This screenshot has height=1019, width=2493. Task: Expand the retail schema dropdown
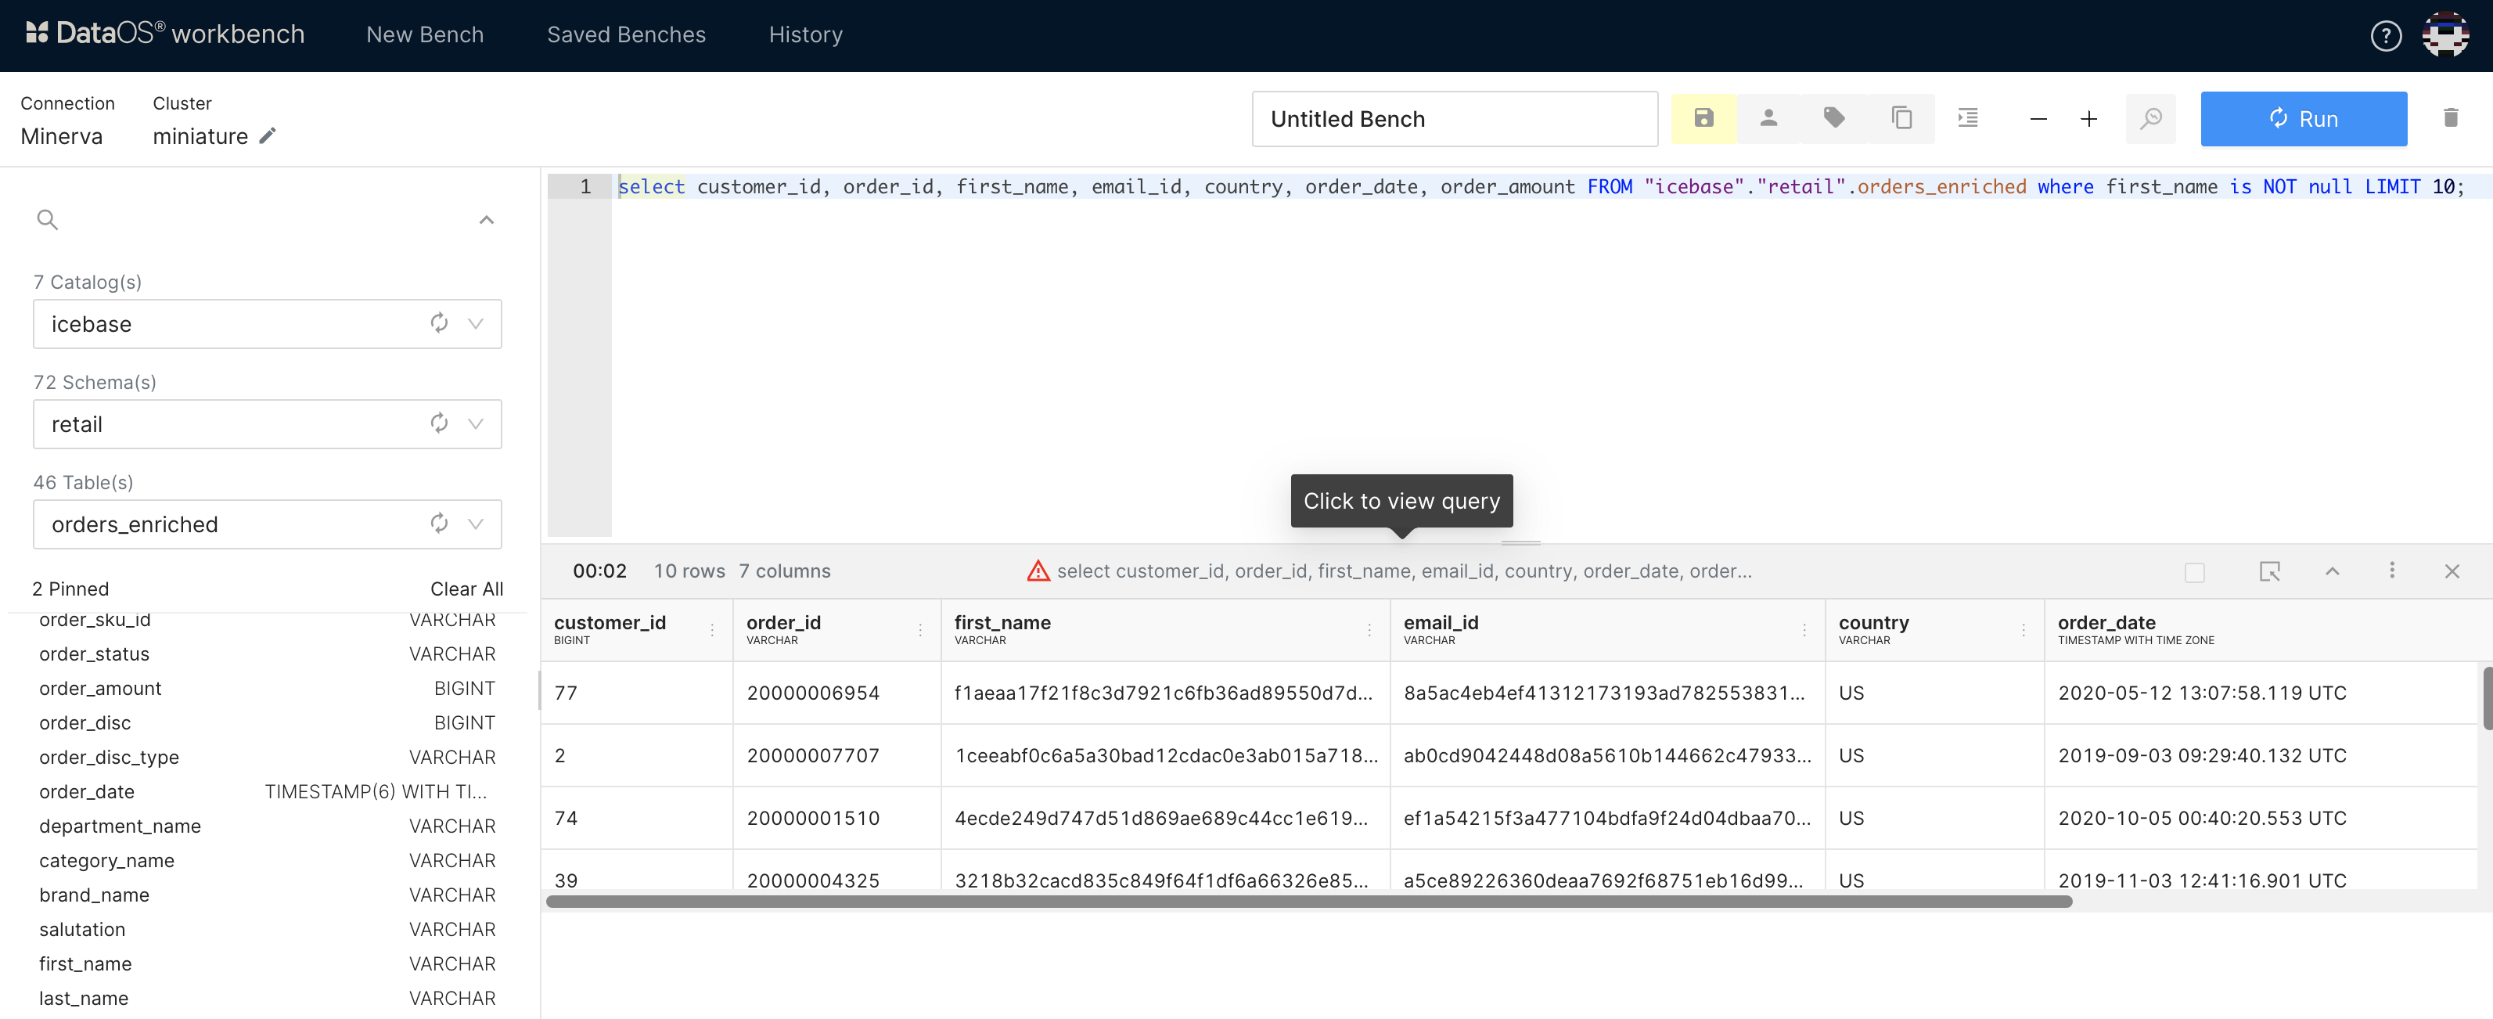pos(475,423)
